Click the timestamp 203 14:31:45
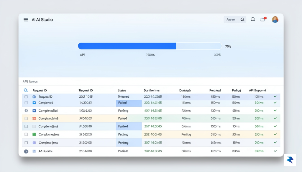302x172 pixels. pyautogui.click(x=153, y=103)
